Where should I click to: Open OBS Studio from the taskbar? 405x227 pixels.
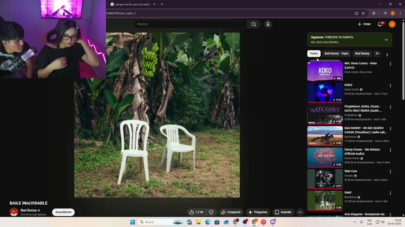click(245, 222)
